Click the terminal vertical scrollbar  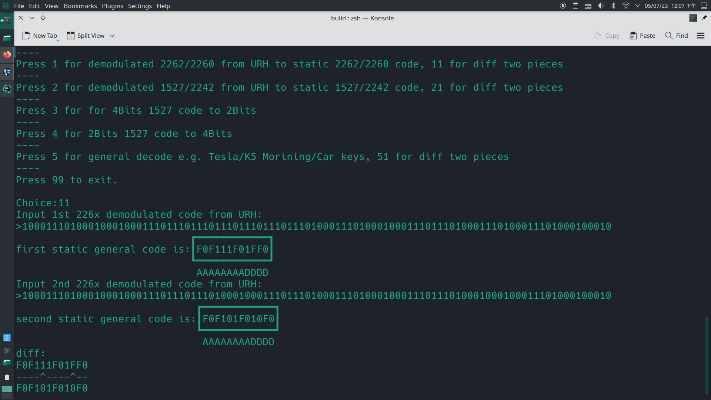[707, 355]
